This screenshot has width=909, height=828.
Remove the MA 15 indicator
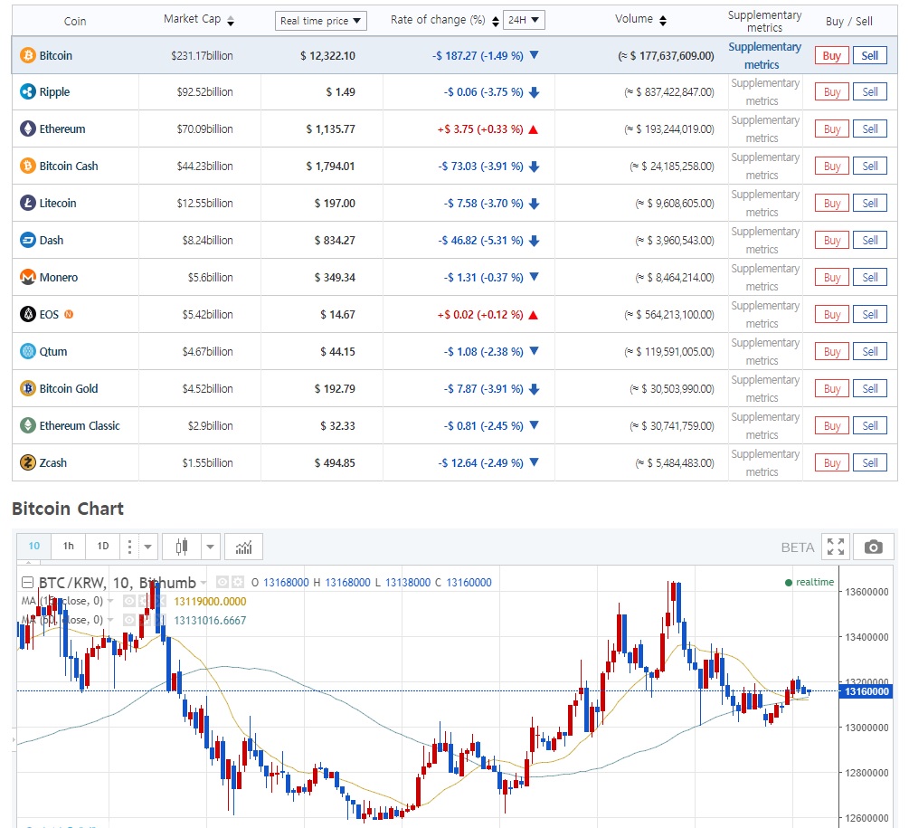click(x=159, y=601)
